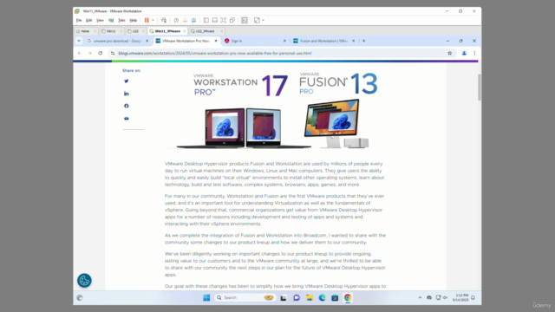Open the VM menu
The height and width of the screenshot is (312, 555).
(111, 21)
